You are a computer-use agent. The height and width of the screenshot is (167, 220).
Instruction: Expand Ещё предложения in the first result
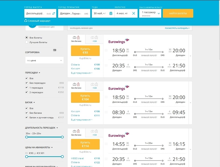pyautogui.click(x=82, y=73)
